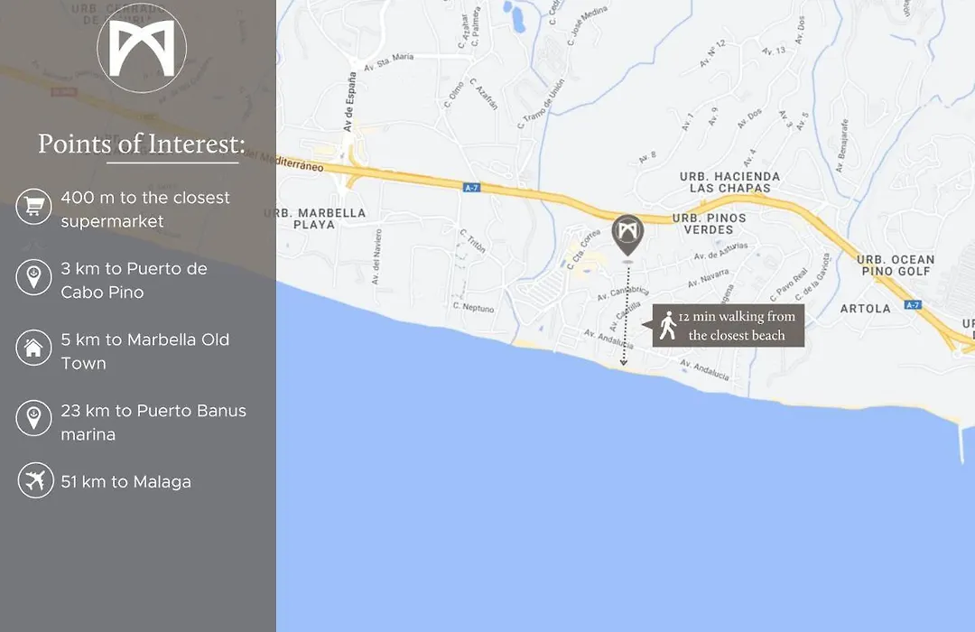
Task: Click the airplane icon for Malaga
Action: pyautogui.click(x=35, y=481)
